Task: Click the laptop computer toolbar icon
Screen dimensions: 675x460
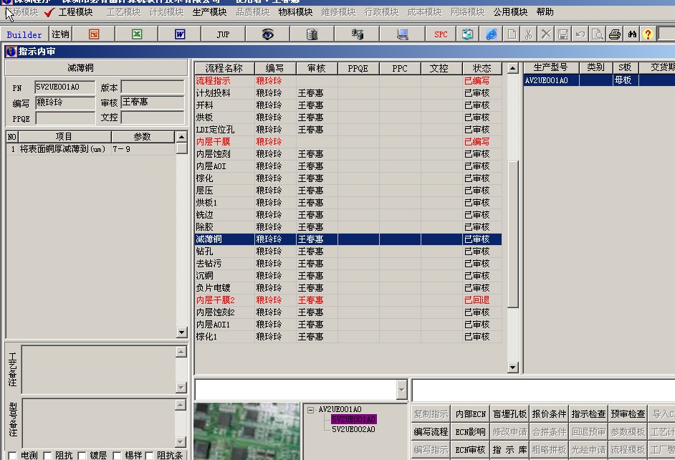Action: (x=402, y=34)
